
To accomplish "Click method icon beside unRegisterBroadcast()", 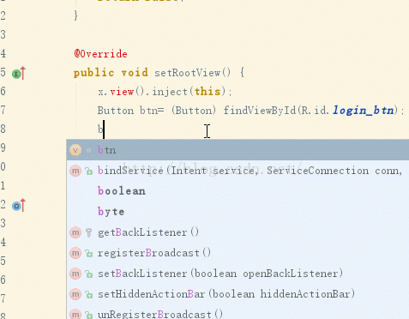I will pyautogui.click(x=75, y=314).
